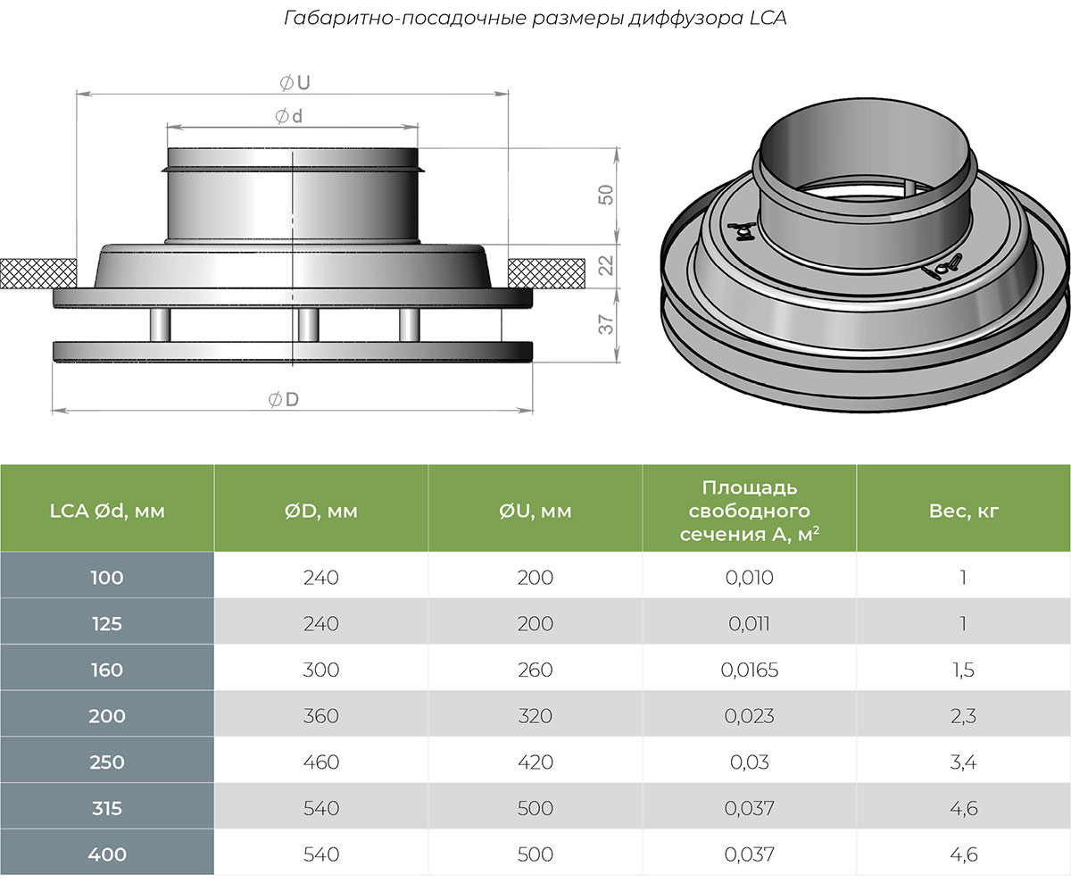Click the title text about LCA diffuser dimensions
This screenshot has width=1071, height=883.
point(535,18)
